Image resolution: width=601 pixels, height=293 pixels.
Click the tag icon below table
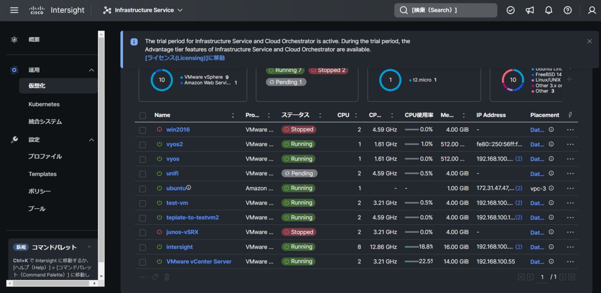[x=155, y=277]
